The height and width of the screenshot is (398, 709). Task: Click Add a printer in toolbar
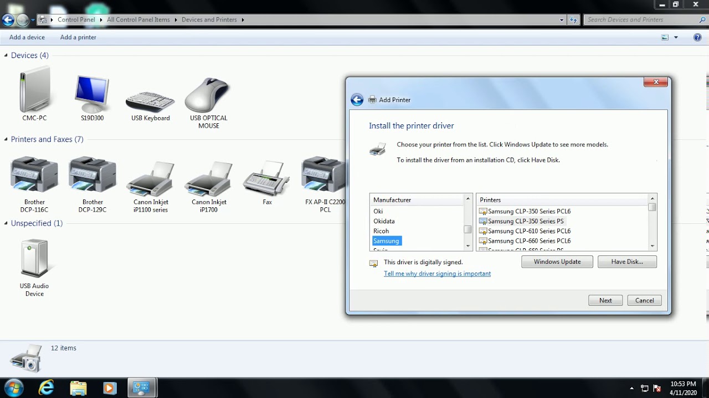pos(78,37)
